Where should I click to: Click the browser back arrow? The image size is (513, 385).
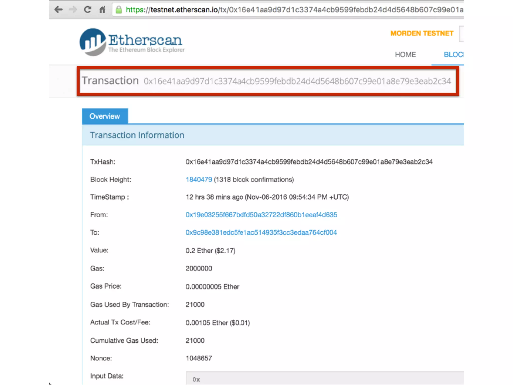(58, 10)
